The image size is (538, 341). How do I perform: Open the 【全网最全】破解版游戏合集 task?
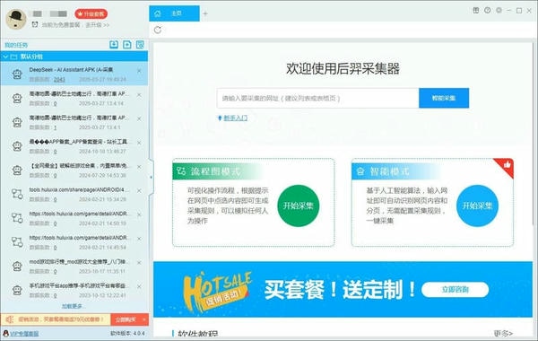tap(74, 170)
